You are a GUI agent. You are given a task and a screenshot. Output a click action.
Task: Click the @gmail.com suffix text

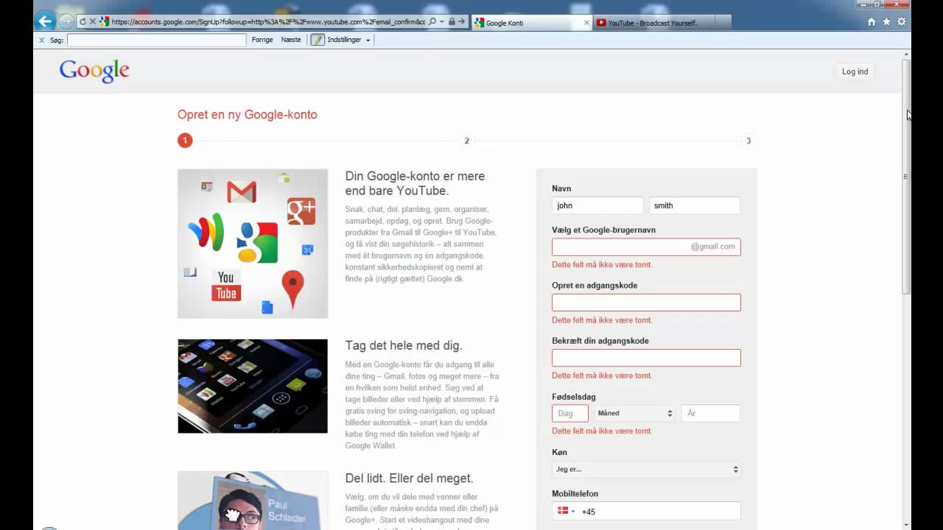coord(712,247)
